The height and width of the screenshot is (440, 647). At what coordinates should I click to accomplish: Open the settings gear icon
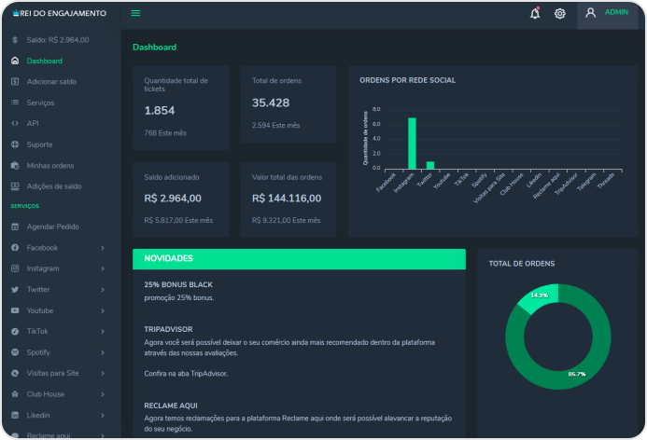point(560,13)
